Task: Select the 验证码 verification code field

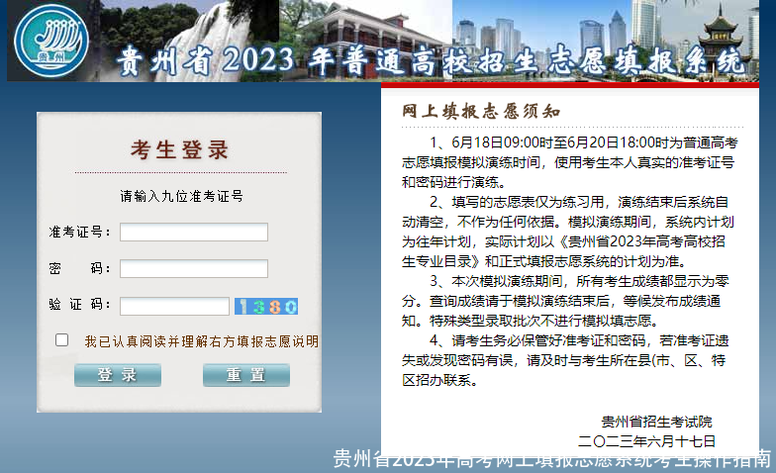Action: coord(175,306)
